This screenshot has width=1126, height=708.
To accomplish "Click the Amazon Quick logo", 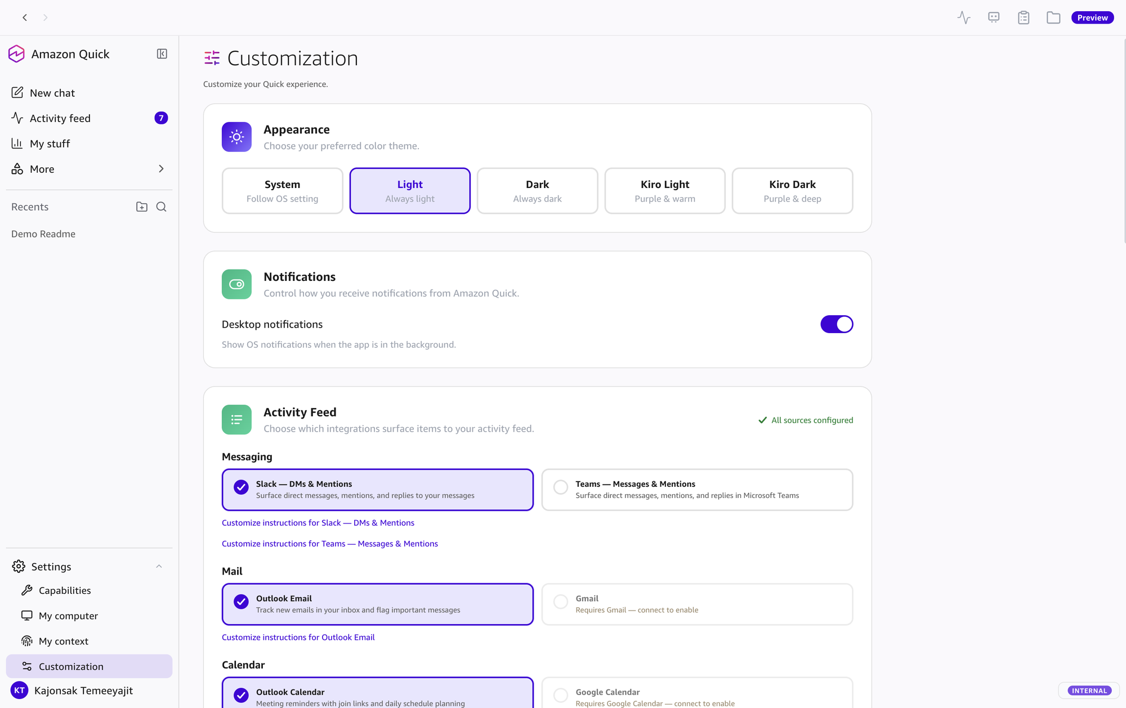I will click(x=16, y=54).
